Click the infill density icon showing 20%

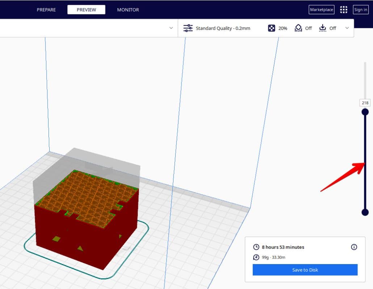(271, 28)
